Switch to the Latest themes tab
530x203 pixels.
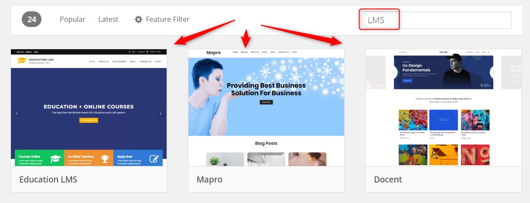click(108, 19)
